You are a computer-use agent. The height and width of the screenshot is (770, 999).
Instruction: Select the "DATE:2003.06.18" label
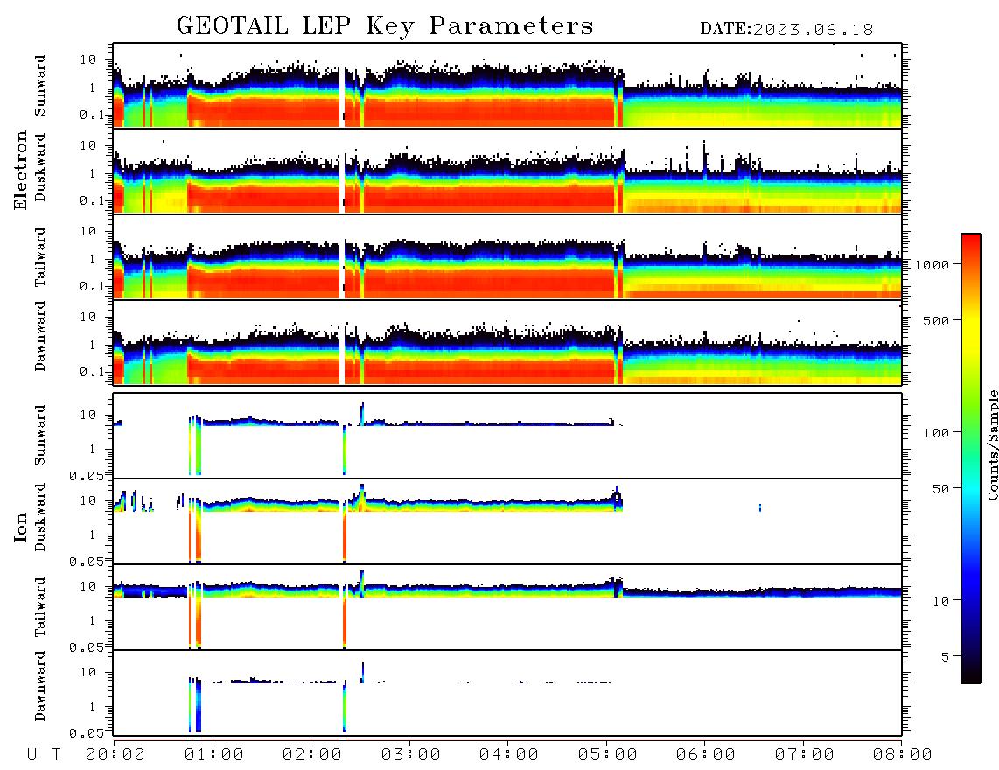(x=786, y=30)
